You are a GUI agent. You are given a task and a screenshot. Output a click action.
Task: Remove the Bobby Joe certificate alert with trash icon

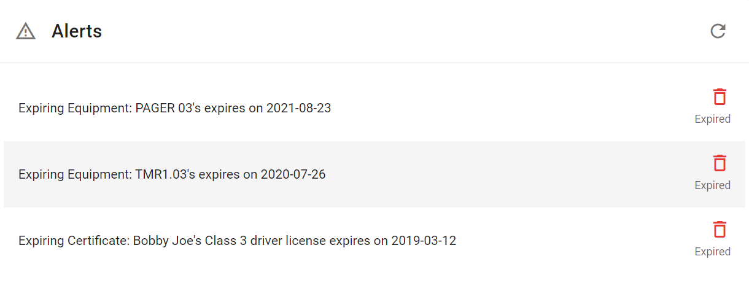pyautogui.click(x=720, y=230)
